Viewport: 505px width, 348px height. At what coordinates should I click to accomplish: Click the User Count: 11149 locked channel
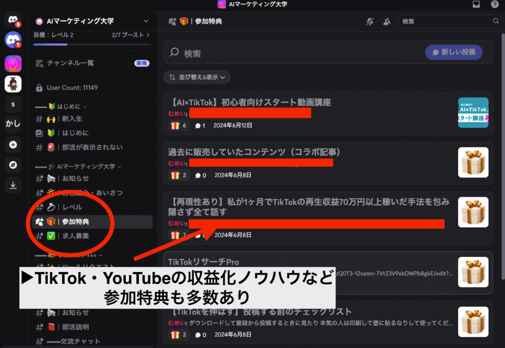pyautogui.click(x=92, y=88)
